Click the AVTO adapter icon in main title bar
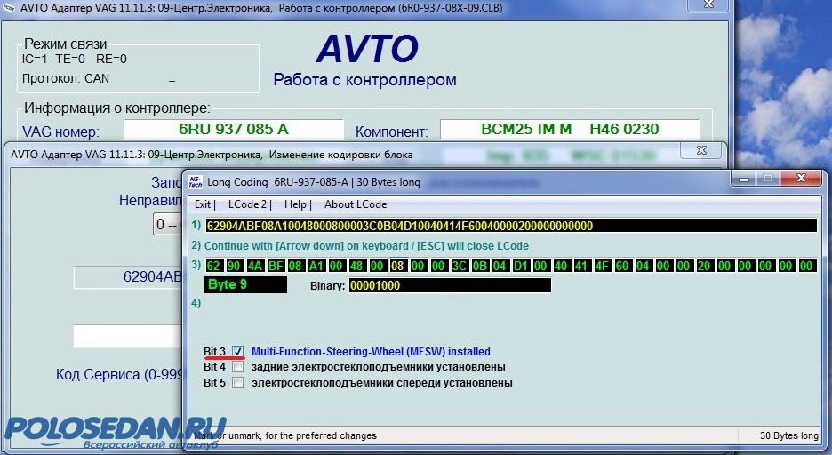Screen dimensions: 832x455 pos(10,9)
